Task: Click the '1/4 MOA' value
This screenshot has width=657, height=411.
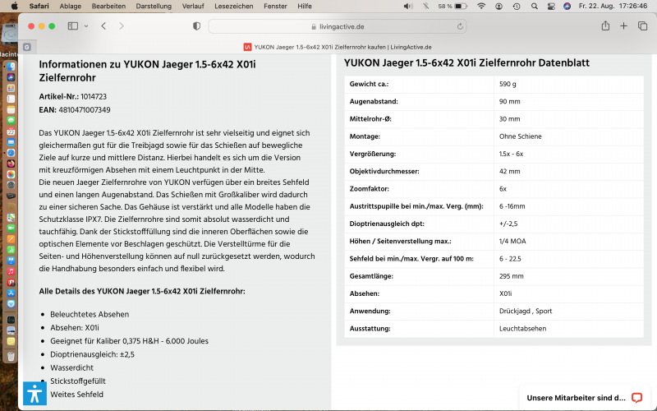Action: click(512, 241)
